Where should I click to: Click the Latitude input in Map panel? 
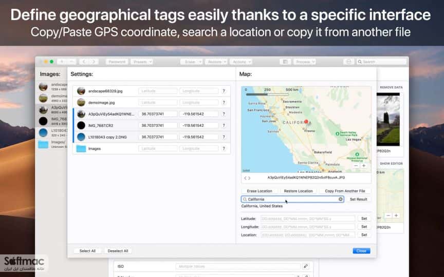(x=307, y=219)
